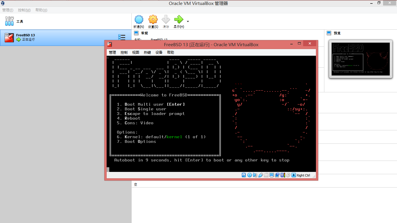The height and width of the screenshot is (223, 397).
Task: Click the audio icon in the VM status bar
Action: click(255, 175)
